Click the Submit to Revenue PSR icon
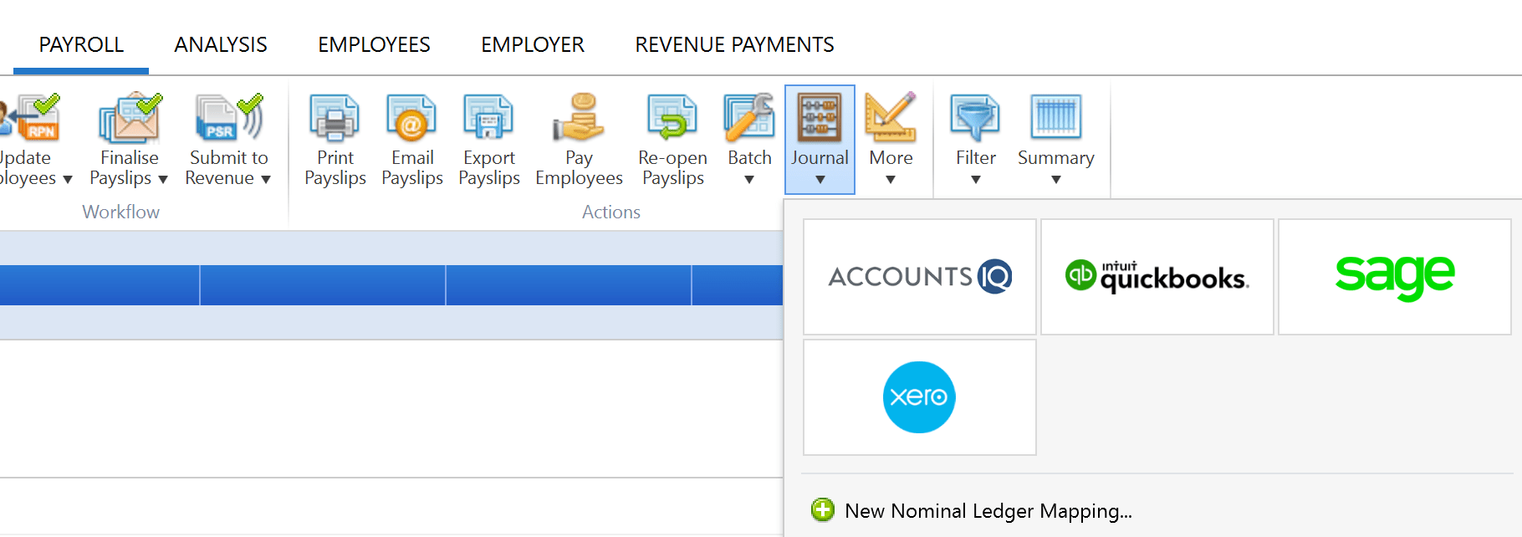The image size is (1522, 537). click(x=228, y=117)
